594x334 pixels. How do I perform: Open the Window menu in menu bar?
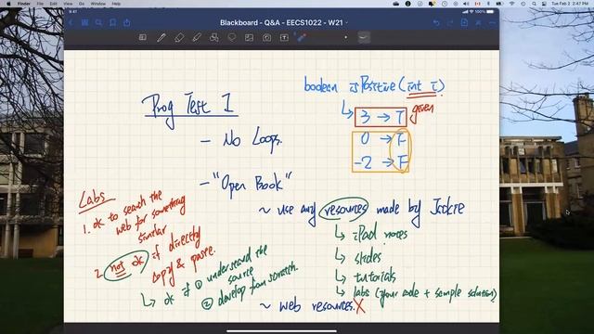coord(98,4)
